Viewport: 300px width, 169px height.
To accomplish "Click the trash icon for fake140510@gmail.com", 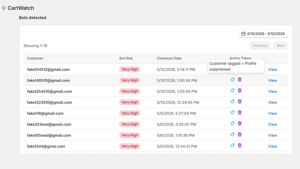I will click(x=240, y=80).
